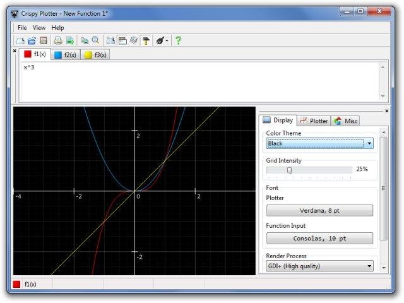This screenshot has height=303, width=404.
Task: Click the Copy icon in the toolbar
Action: pyautogui.click(x=84, y=41)
